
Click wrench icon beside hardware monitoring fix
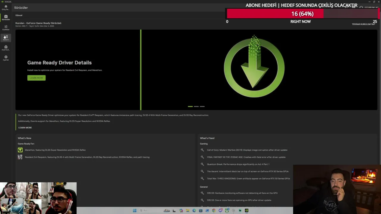point(202,193)
